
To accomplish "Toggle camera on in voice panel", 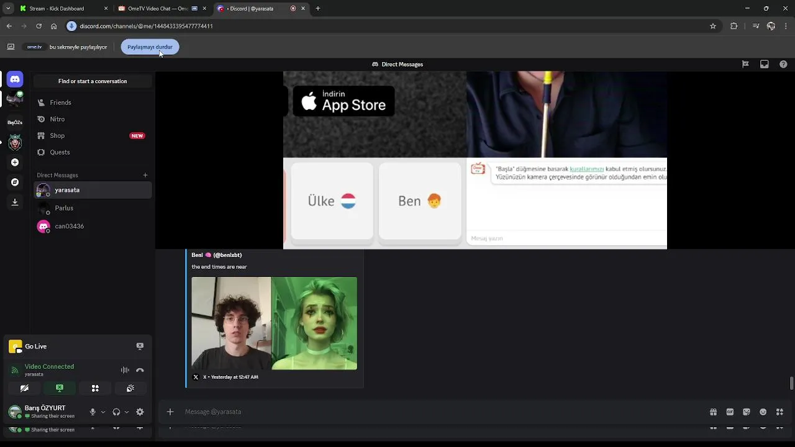I will 24,388.
